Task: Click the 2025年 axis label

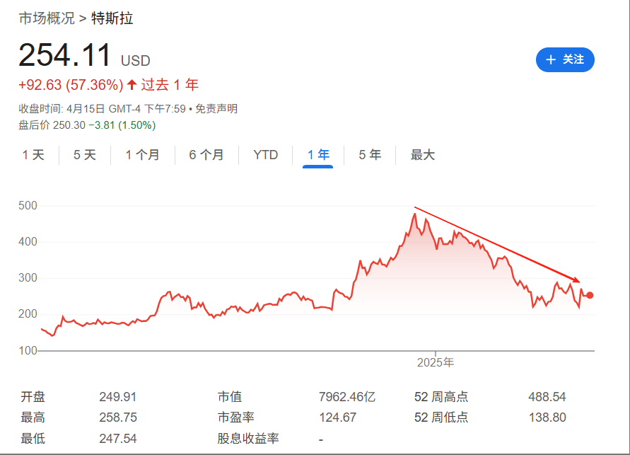Action: coord(436,362)
